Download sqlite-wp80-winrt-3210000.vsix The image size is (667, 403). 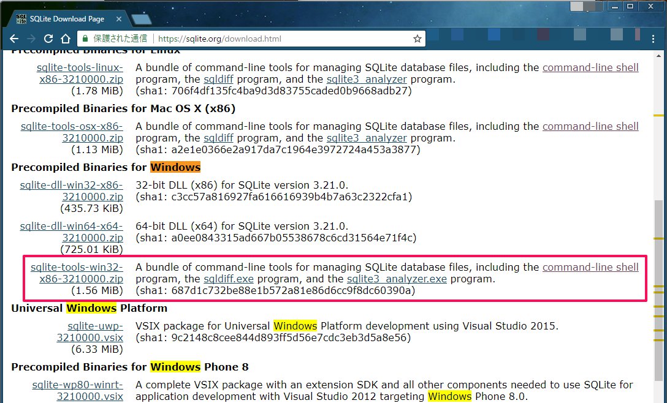pyautogui.click(x=77, y=390)
